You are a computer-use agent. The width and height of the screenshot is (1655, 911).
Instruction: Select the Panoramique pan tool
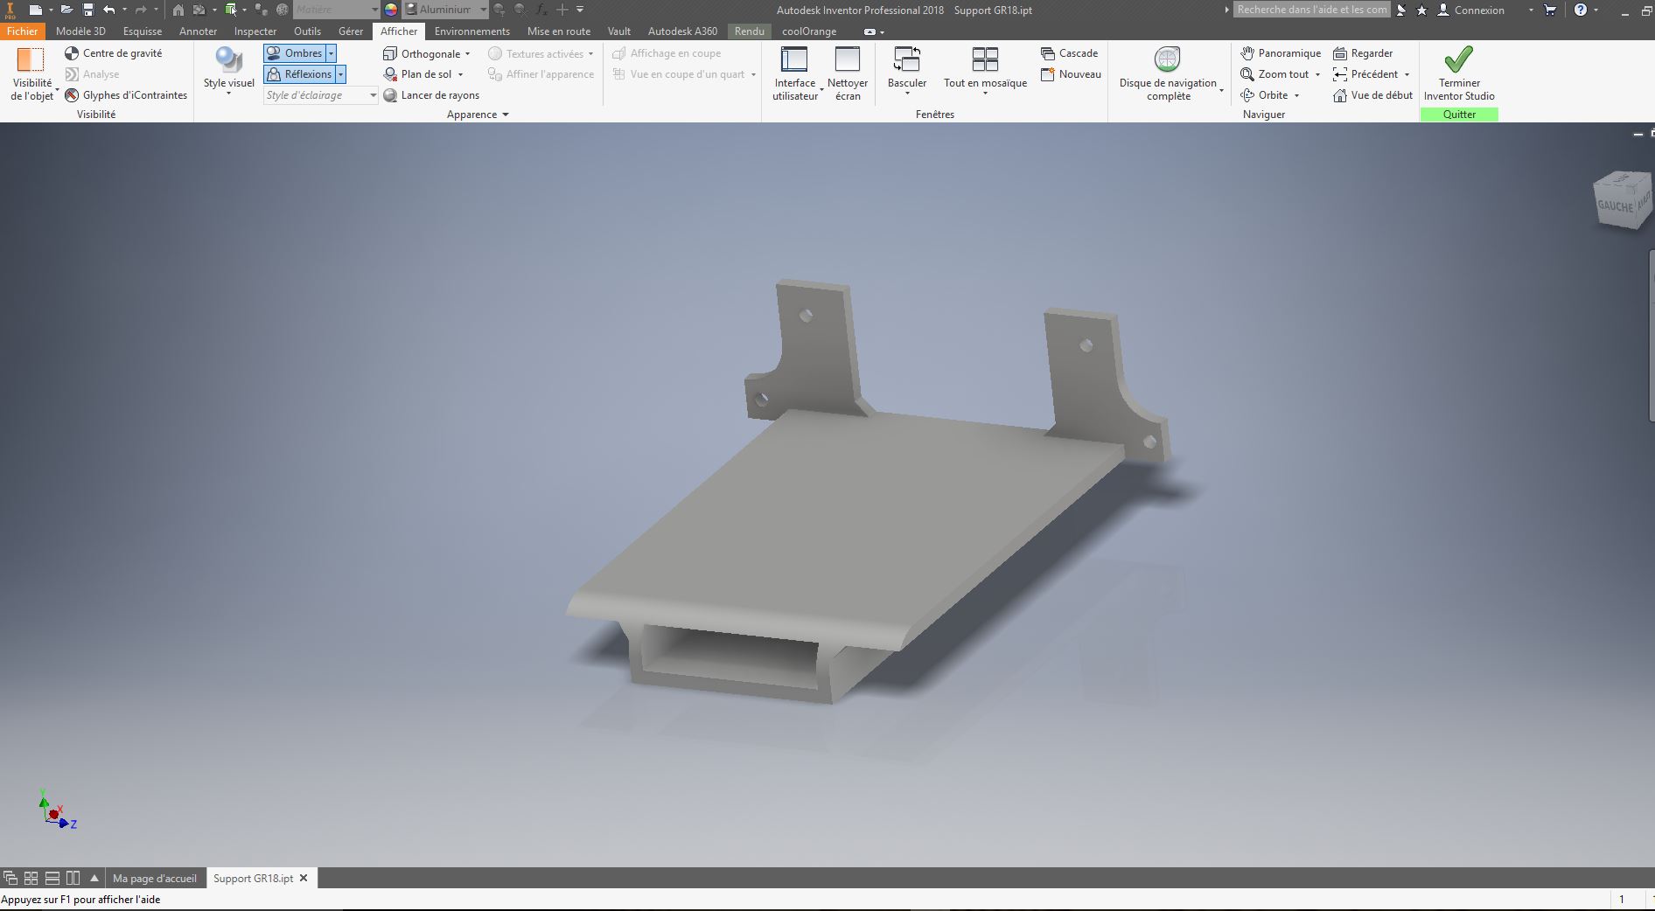click(1281, 53)
